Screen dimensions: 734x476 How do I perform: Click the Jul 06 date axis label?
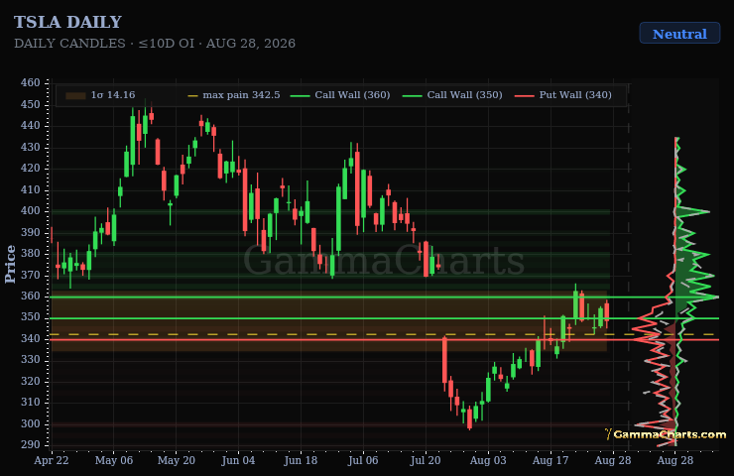tap(363, 460)
